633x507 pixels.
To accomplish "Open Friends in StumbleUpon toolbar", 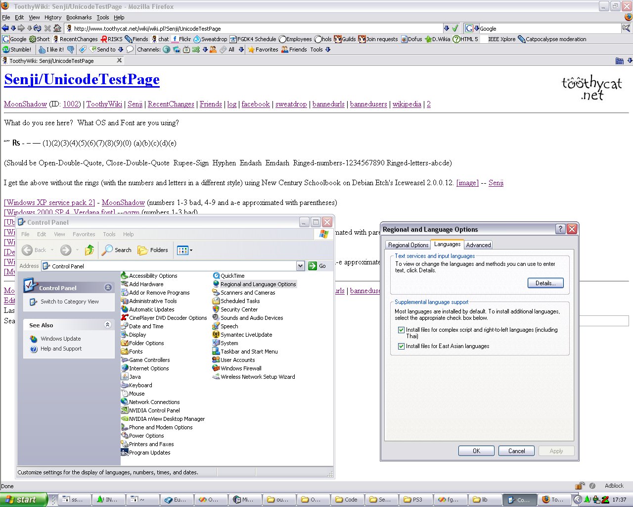I will [x=294, y=50].
